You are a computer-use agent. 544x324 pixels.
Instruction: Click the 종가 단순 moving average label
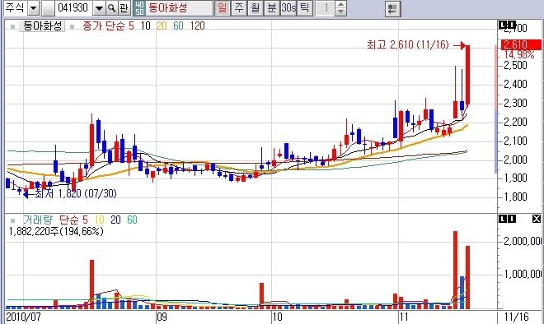tap(103, 26)
